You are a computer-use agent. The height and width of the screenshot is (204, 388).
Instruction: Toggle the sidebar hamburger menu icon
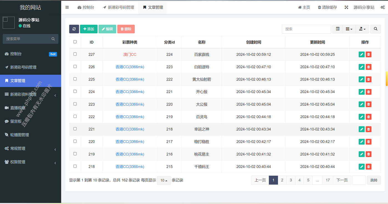point(67,7)
